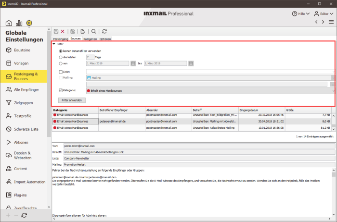Select Posteingang & Bounces sidebar item

click(24, 76)
